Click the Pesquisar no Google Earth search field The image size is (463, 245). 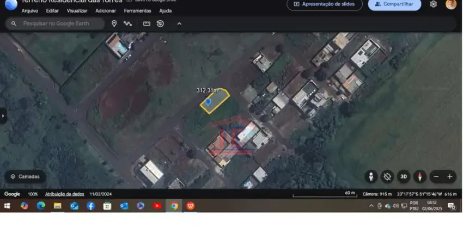click(x=60, y=23)
